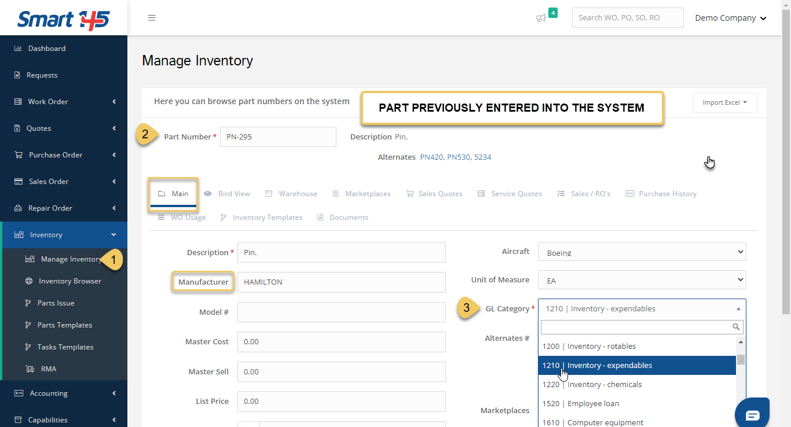791x427 pixels.
Task: Open announcements megaphone icon
Action: tap(541, 19)
